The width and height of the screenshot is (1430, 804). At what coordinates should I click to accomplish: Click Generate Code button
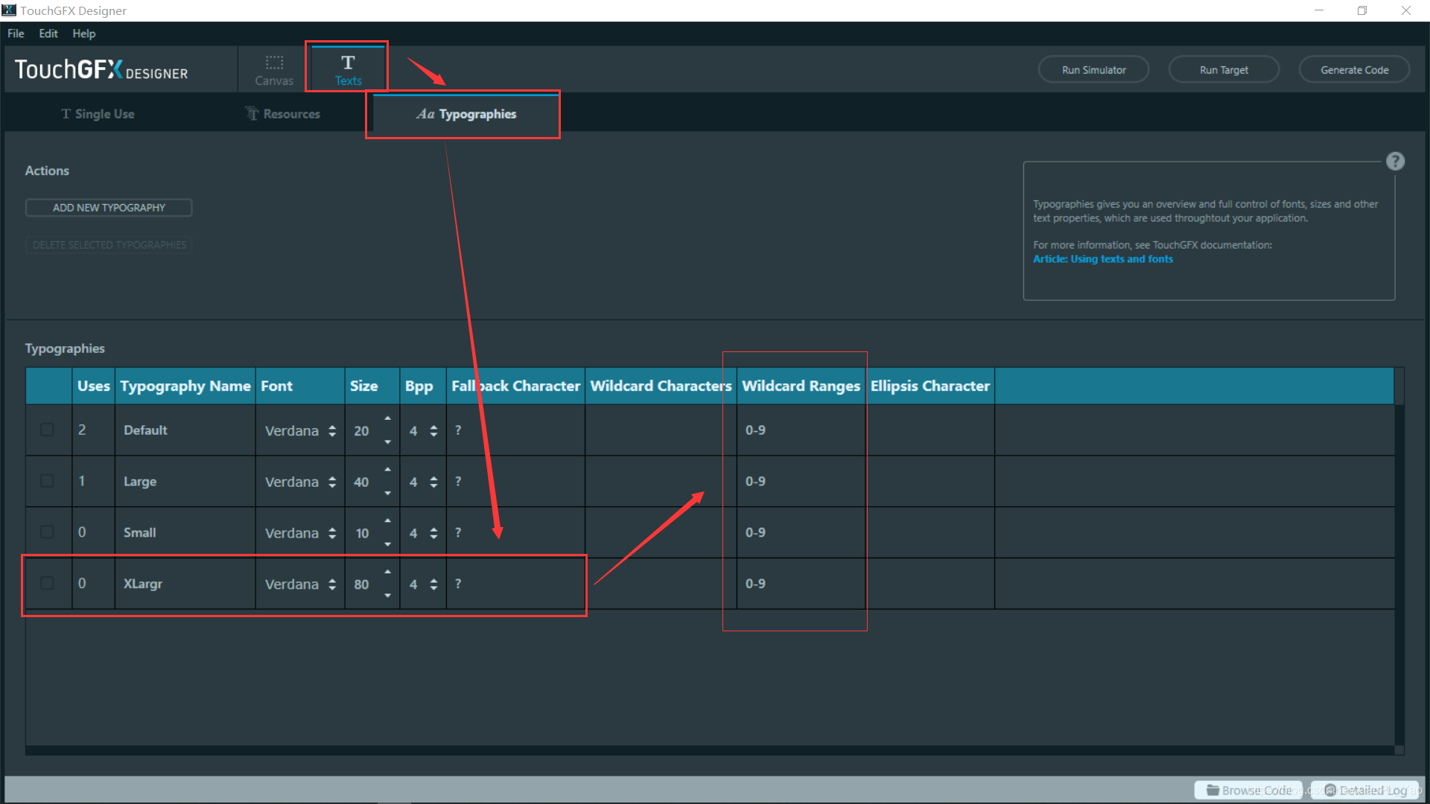[1353, 68]
